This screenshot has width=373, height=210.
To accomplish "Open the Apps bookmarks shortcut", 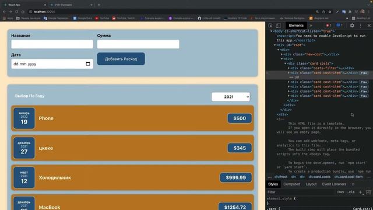I will 8,18.
